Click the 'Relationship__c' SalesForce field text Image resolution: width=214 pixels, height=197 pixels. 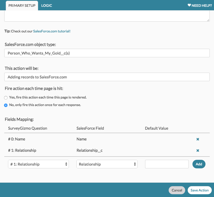(x=89, y=150)
